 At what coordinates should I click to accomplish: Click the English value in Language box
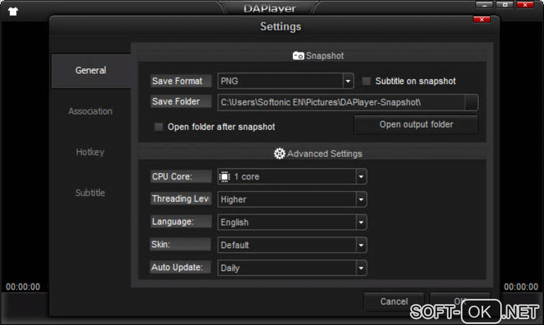tap(235, 223)
